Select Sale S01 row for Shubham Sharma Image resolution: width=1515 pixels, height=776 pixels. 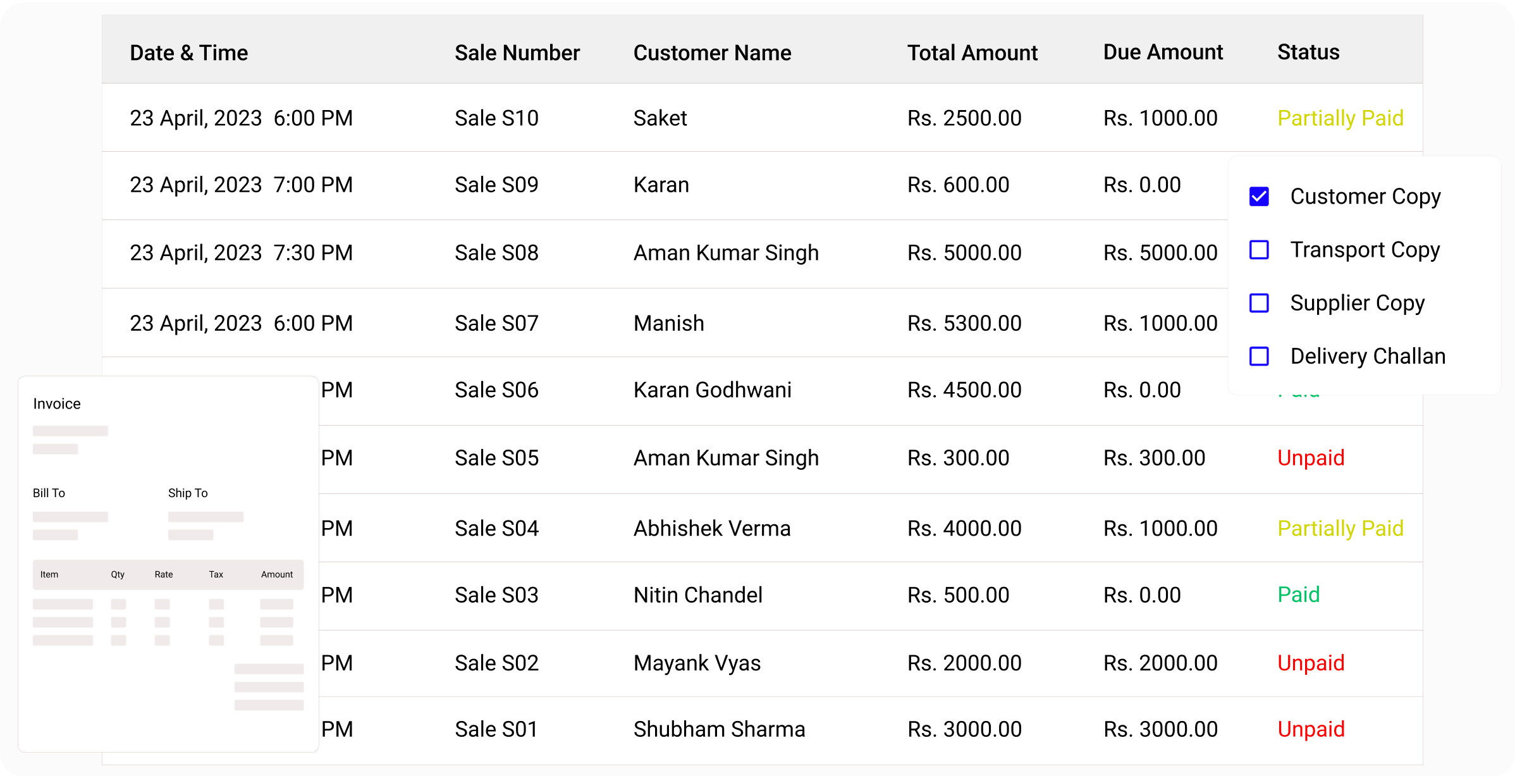point(719,729)
